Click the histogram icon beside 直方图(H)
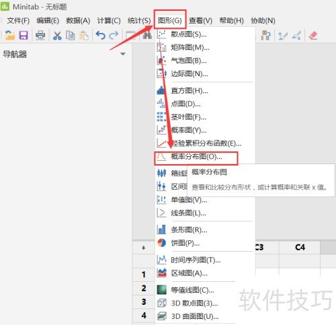Viewport: 336px width, 325px height. click(161, 90)
